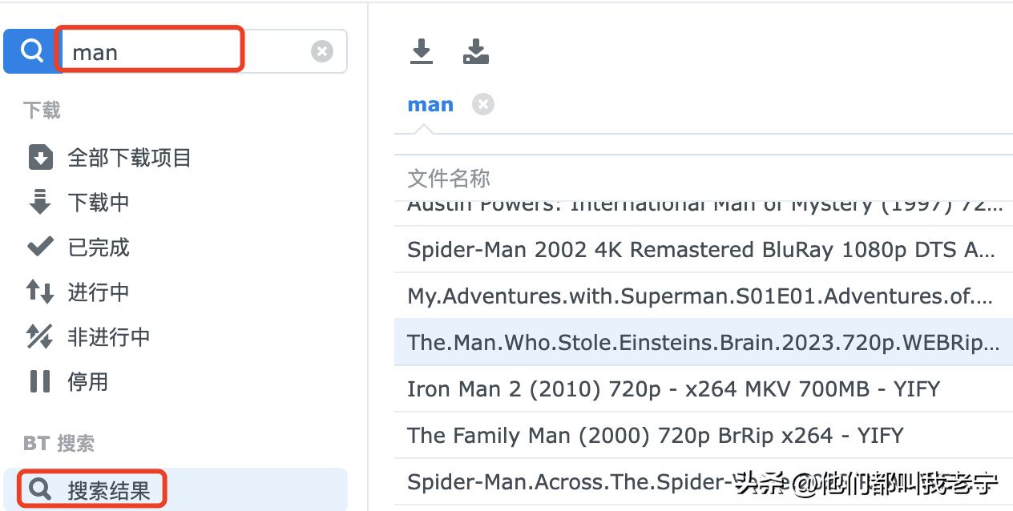Click the search input containing 'man'
1013x511 pixels.
point(184,52)
